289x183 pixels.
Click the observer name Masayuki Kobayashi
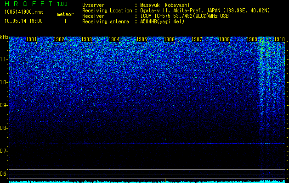click(x=165, y=5)
